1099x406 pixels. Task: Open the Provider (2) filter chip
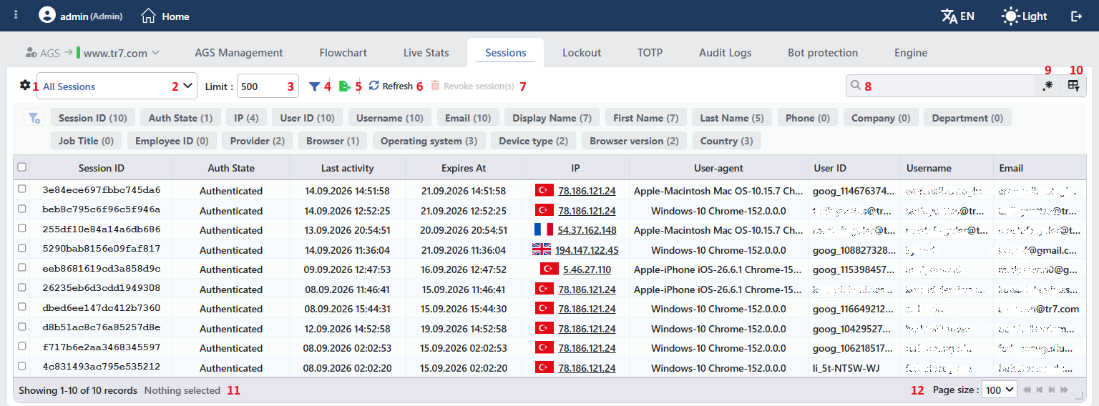[x=258, y=141]
